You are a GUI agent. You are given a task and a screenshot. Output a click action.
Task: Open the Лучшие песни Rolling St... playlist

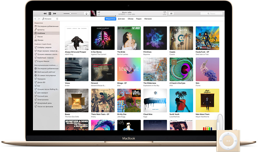point(46,89)
